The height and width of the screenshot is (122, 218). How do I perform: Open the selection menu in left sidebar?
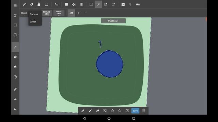(15, 25)
